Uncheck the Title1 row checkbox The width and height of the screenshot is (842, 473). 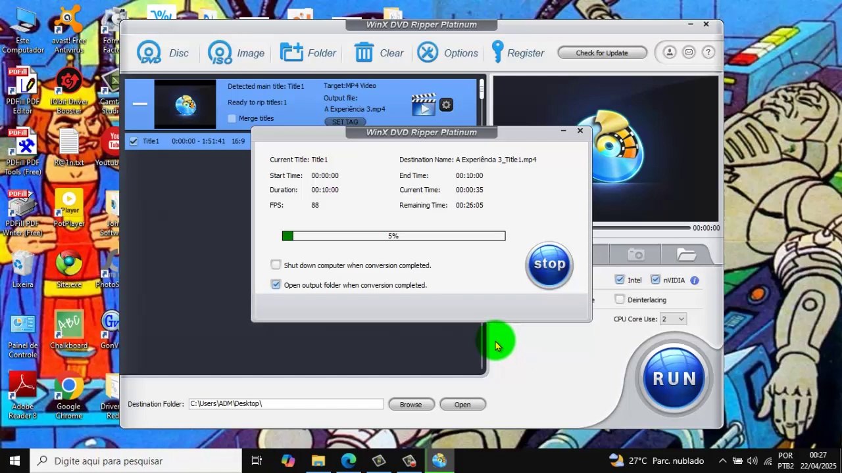click(134, 141)
